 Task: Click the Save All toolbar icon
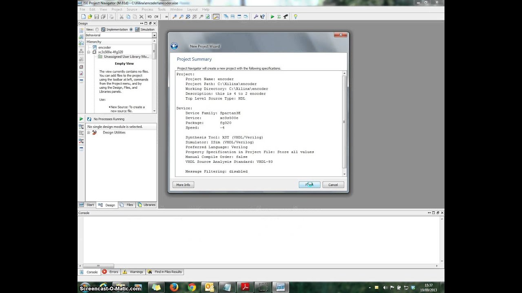pyautogui.click(x=103, y=17)
